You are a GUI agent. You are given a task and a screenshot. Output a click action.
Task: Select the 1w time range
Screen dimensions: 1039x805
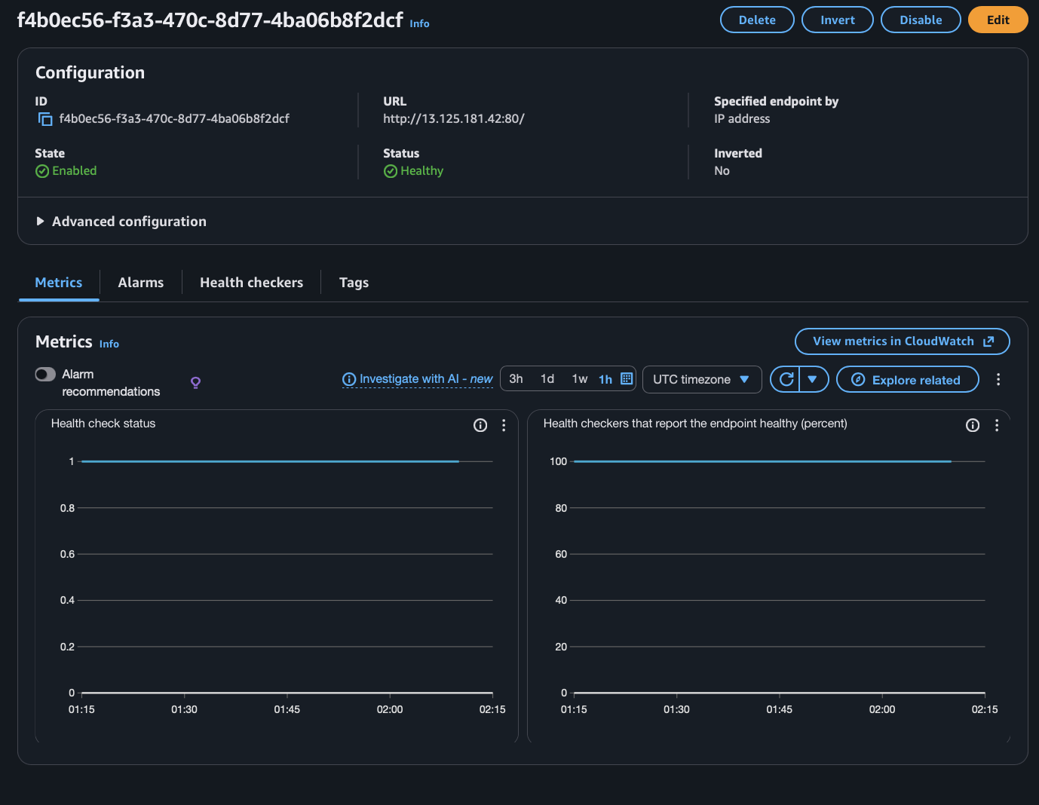pyautogui.click(x=579, y=378)
